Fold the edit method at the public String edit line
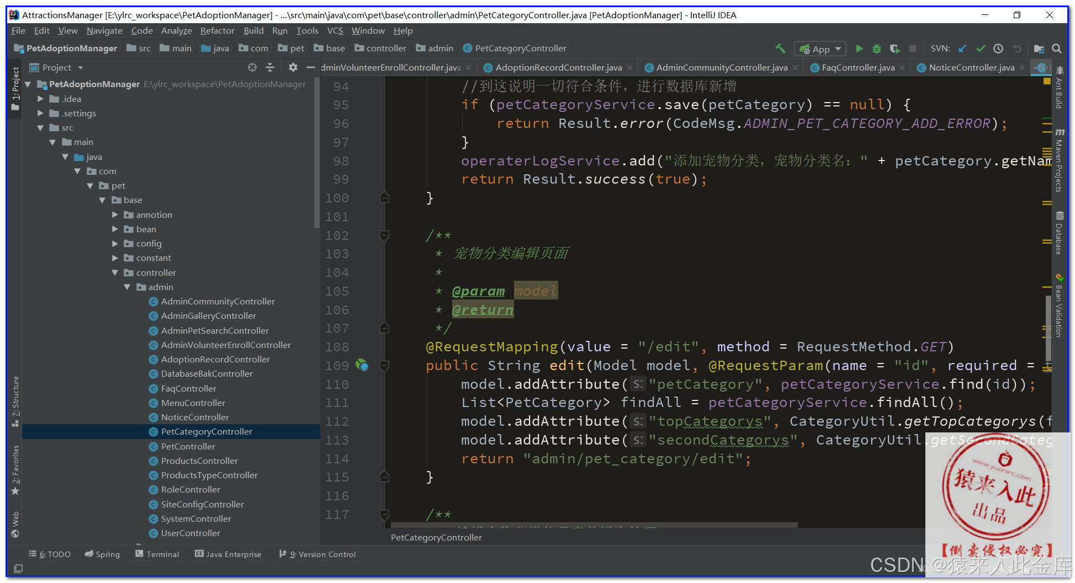1075x583 pixels. 385,365
